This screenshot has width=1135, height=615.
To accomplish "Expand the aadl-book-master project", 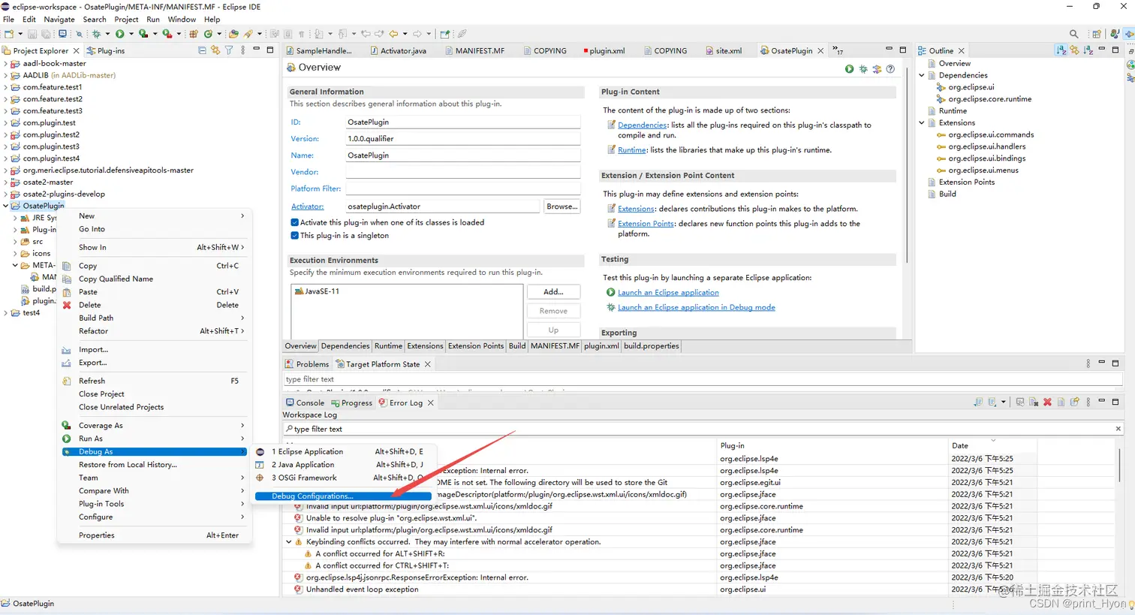I will (6, 64).
